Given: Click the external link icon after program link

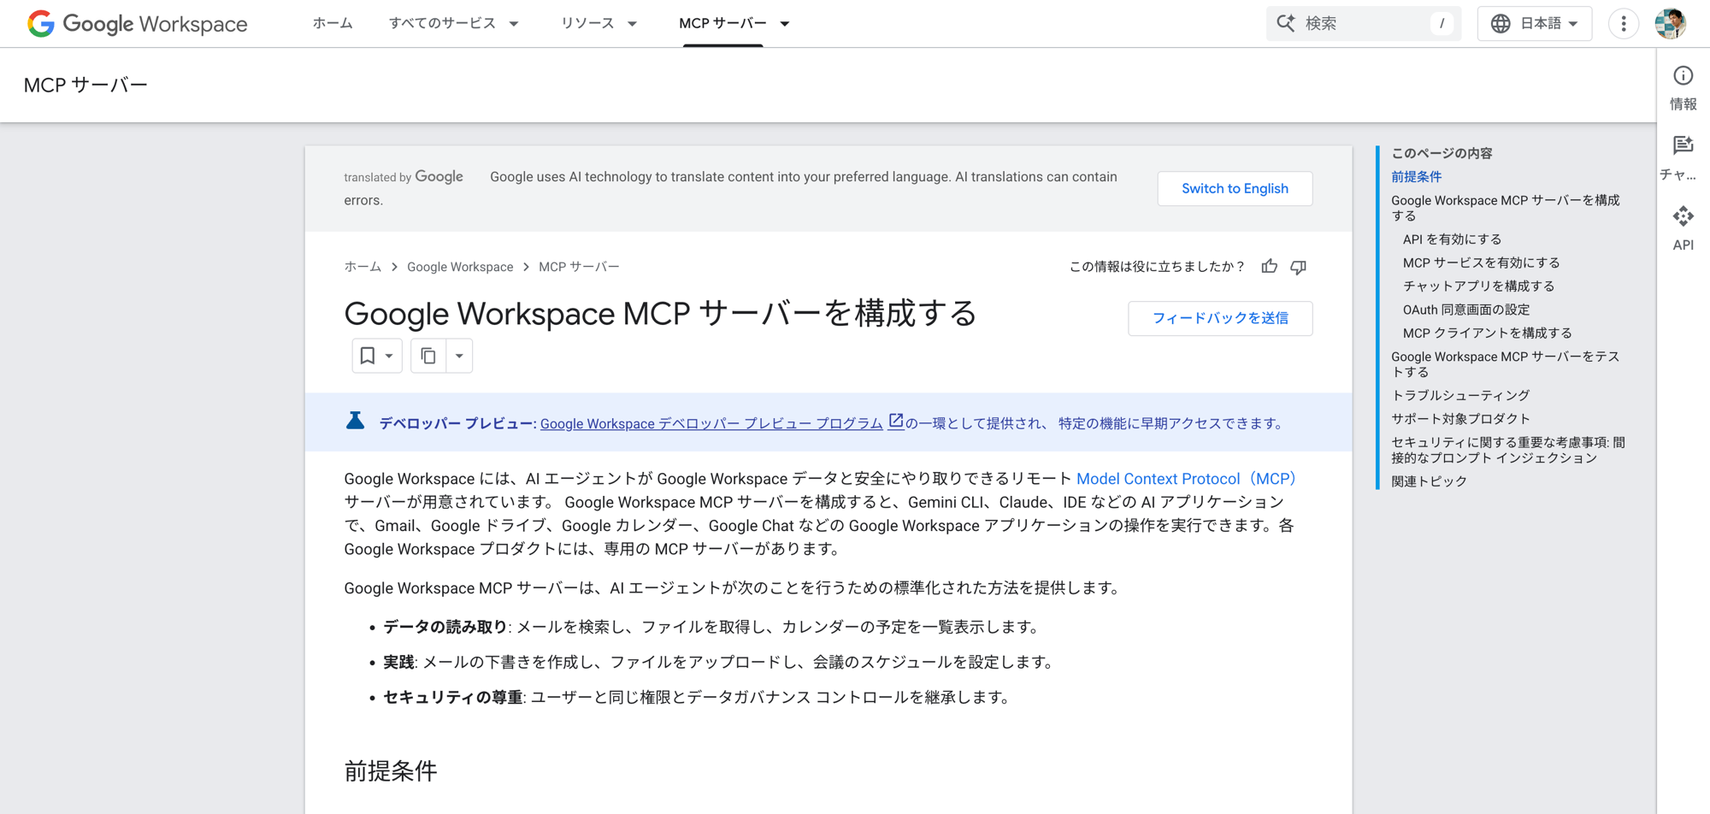Looking at the screenshot, I should point(895,421).
